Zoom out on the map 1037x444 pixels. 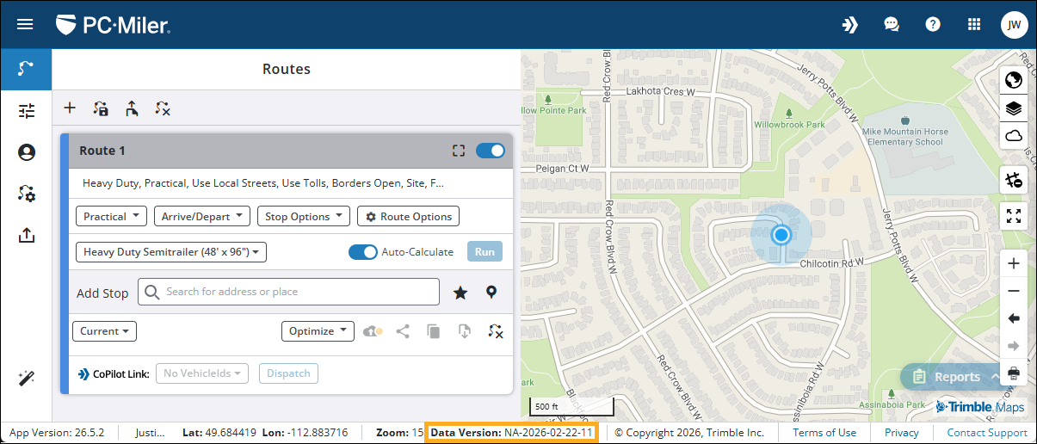(1013, 291)
